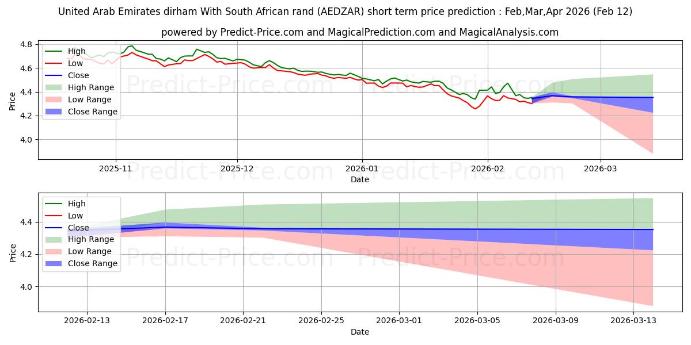
Task: Click the High line entry in bottom legend
Action: coord(53,204)
